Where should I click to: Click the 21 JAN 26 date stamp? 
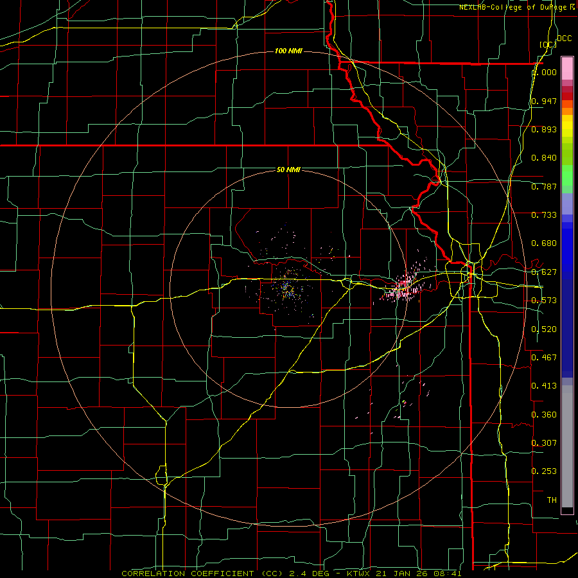click(403, 574)
